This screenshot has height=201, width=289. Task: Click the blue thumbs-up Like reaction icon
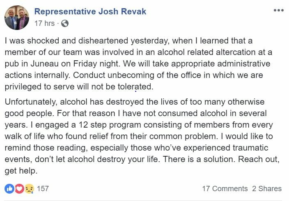tap(9, 189)
